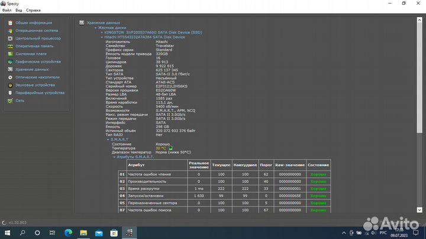Select the Запуски/остановки attribute row
Screen dimensions: 426x239
pos(224,196)
